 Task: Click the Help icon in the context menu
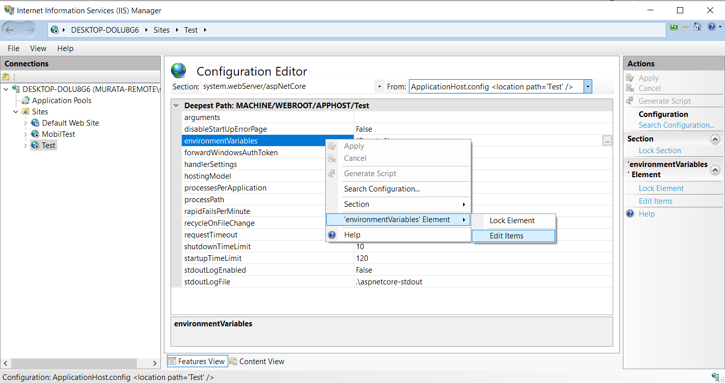coord(332,235)
